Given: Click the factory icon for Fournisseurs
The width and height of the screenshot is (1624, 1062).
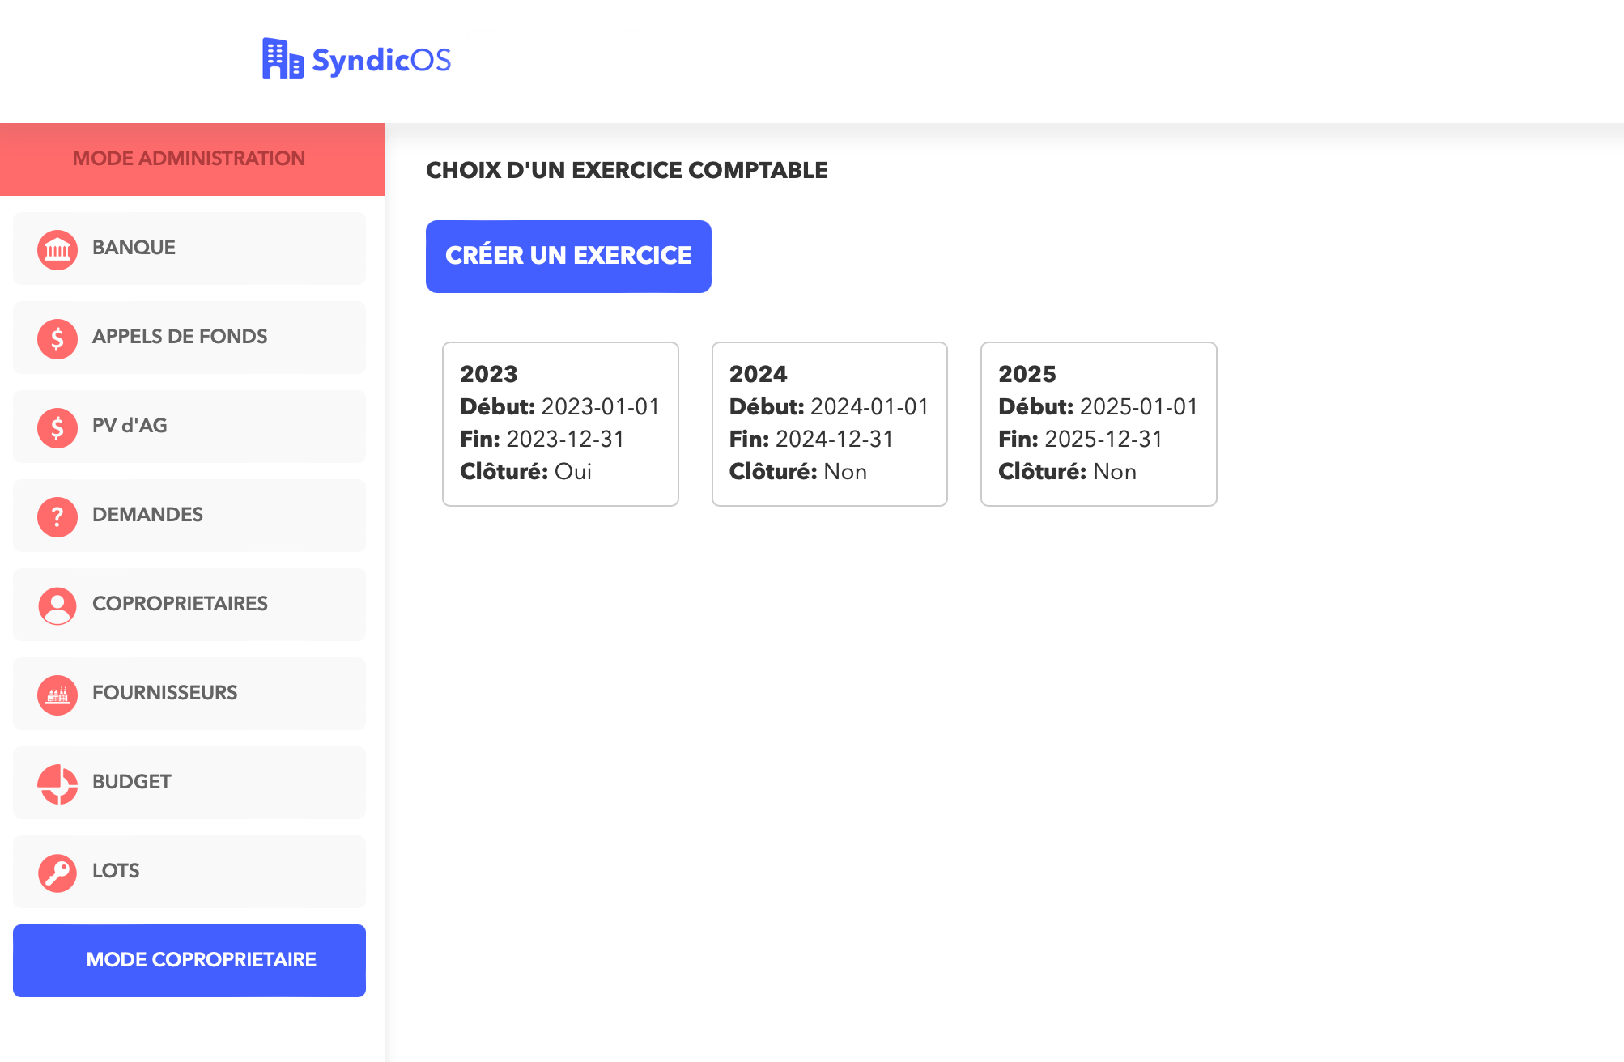Looking at the screenshot, I should click(x=57, y=695).
